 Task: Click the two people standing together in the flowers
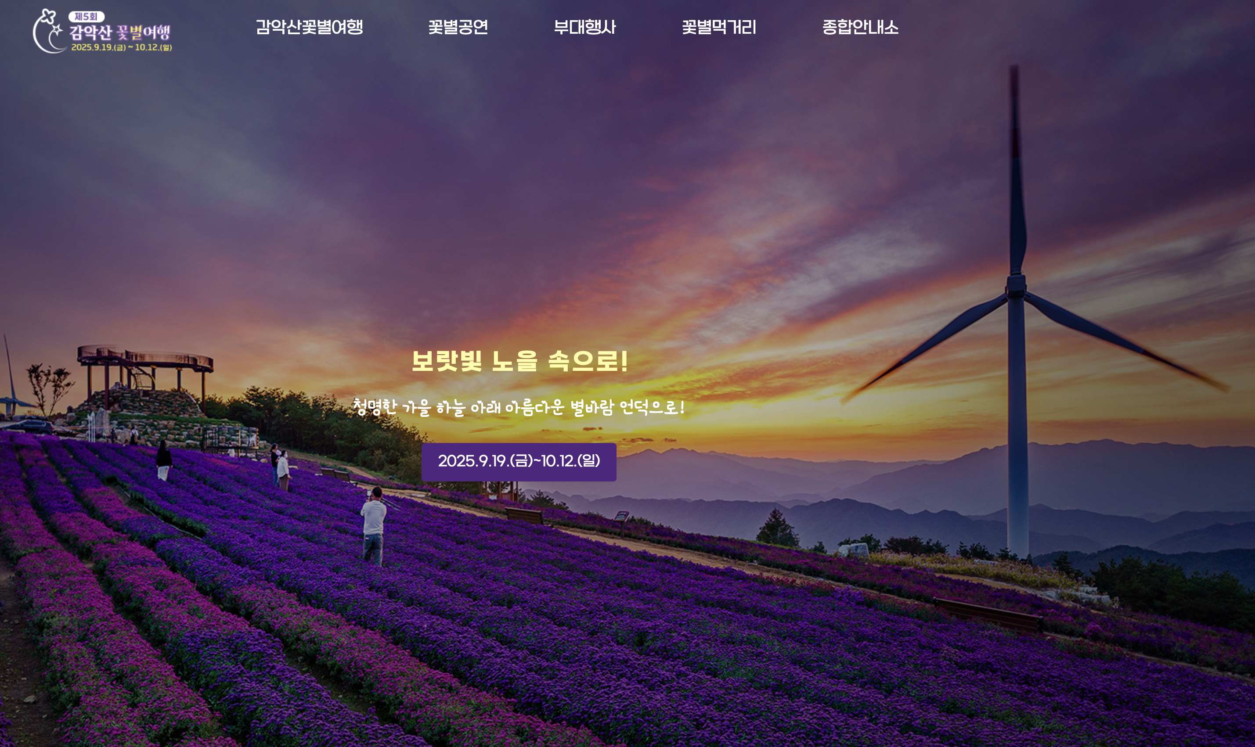pos(281,467)
